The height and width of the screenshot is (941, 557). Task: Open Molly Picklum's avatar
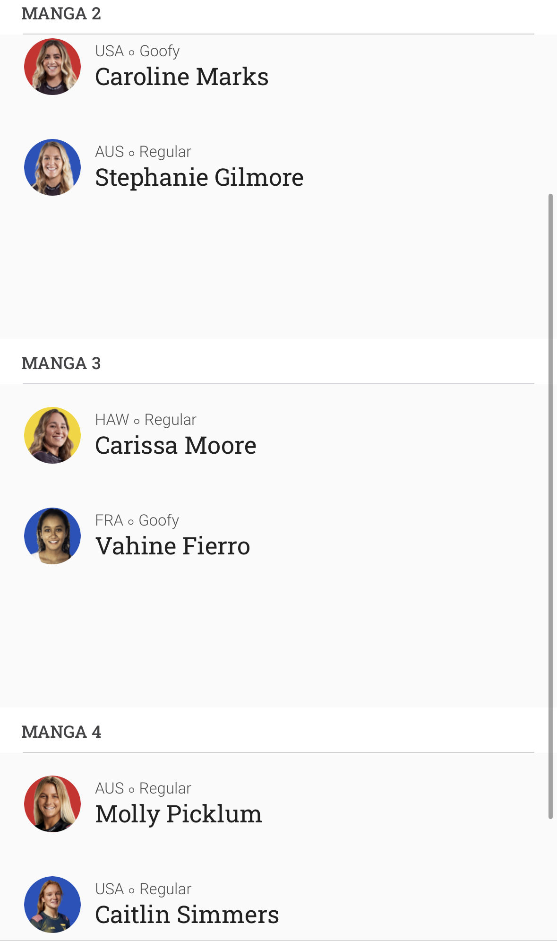[x=52, y=804]
